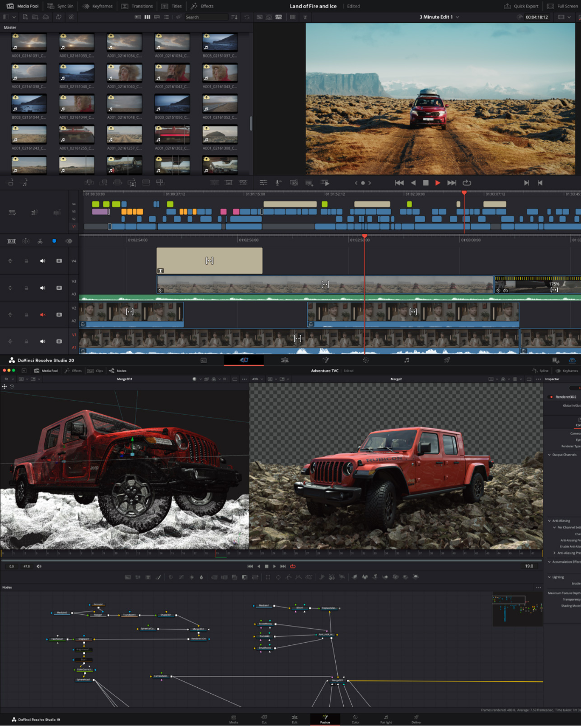The image size is (581, 726).
Task: Click the Full Screen button
Action: (x=563, y=6)
